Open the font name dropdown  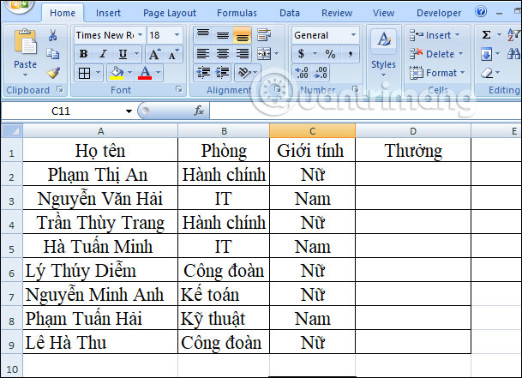tap(141, 34)
